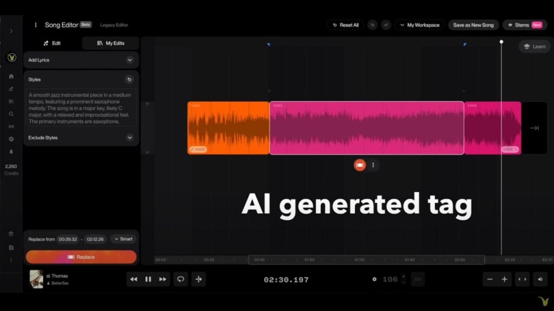Screen dimensions: 554x311
Task: Pause the song playback
Action: tap(148, 279)
